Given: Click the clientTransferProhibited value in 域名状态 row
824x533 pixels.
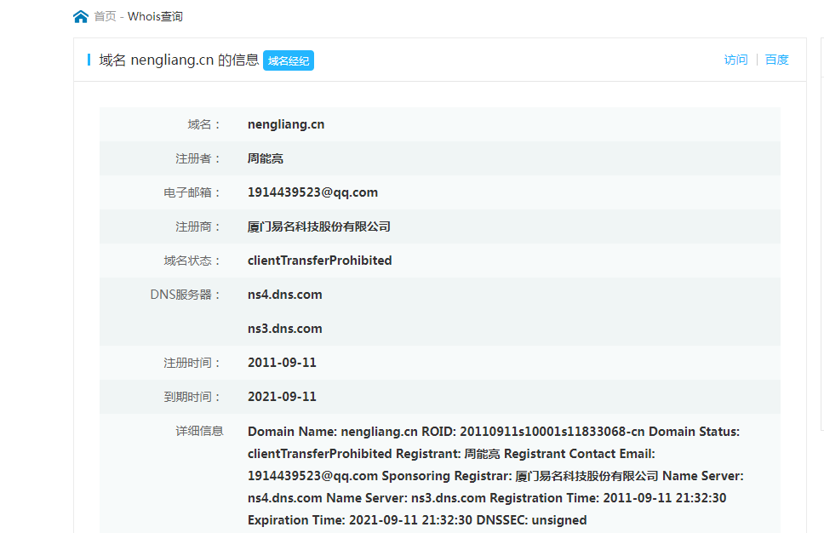Looking at the screenshot, I should pos(319,261).
